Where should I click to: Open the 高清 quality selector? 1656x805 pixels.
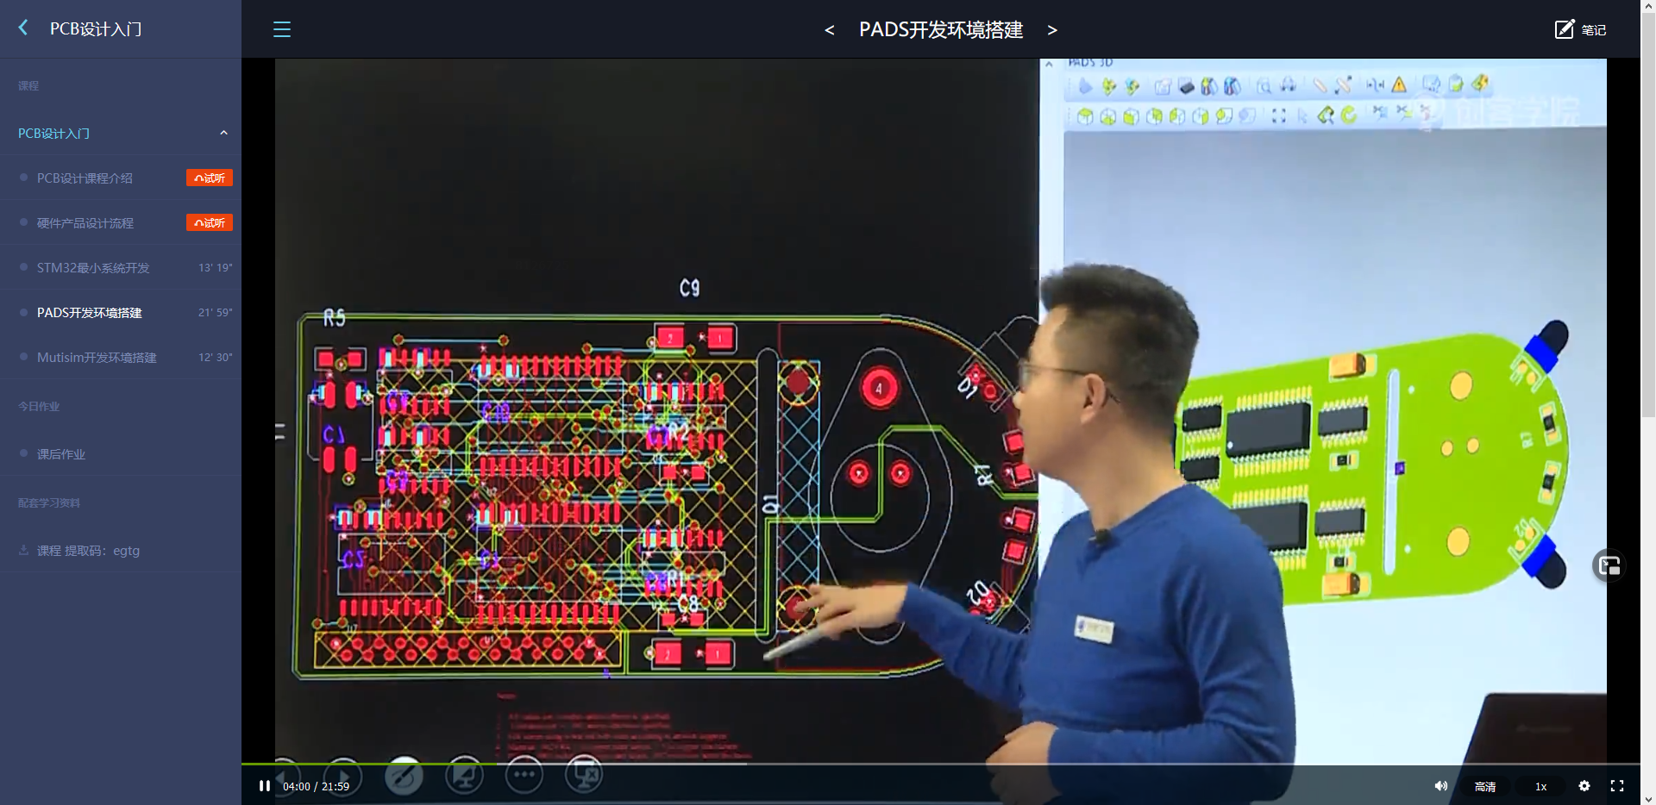(1485, 786)
